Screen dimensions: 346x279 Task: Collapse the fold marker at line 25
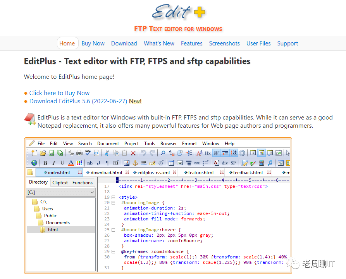point(113,230)
